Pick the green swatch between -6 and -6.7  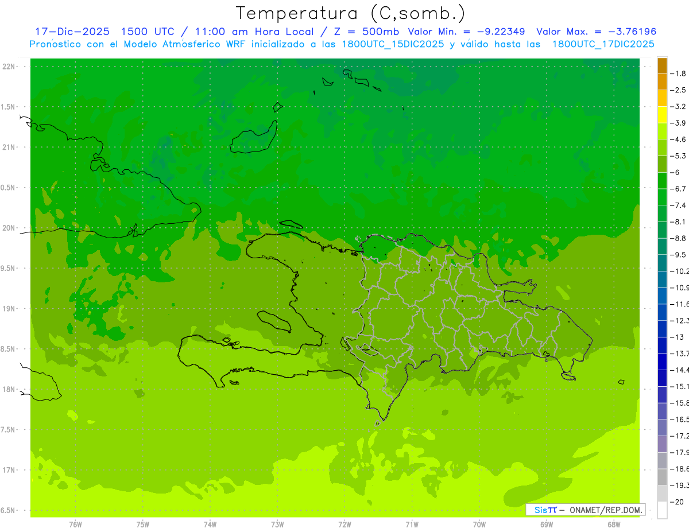(662, 181)
